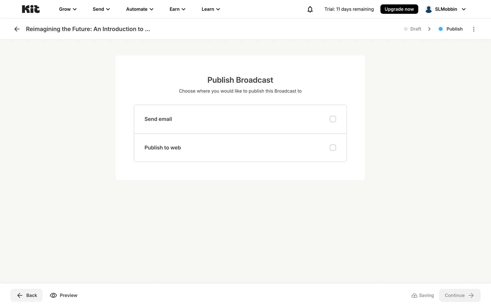
Task: Click the chevron between Draft and Publish
Action: click(x=429, y=29)
